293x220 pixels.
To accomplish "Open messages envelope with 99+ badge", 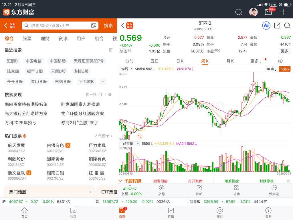I will tap(268, 12).
